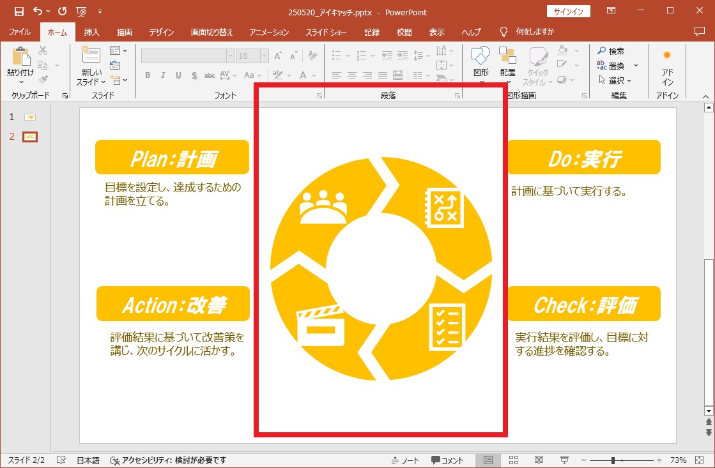The image size is (715, 468).
Task: Start slideshow from beginning via quick access icon
Action: pos(81,11)
